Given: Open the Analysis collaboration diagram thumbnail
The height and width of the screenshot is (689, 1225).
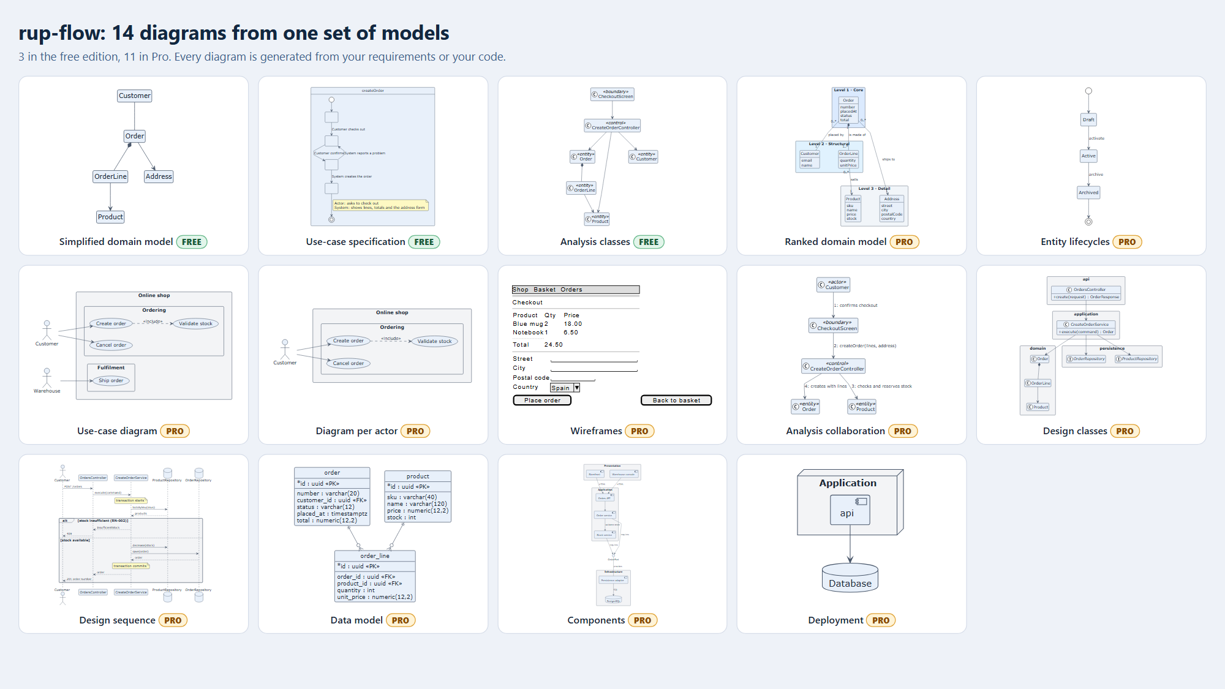Looking at the screenshot, I should [x=851, y=345].
